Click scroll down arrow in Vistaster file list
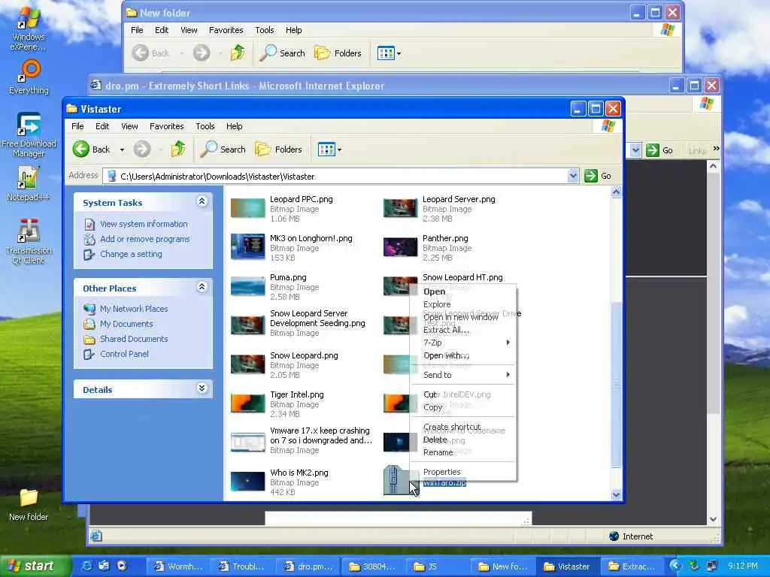Viewport: 770px width, 577px height. (616, 494)
